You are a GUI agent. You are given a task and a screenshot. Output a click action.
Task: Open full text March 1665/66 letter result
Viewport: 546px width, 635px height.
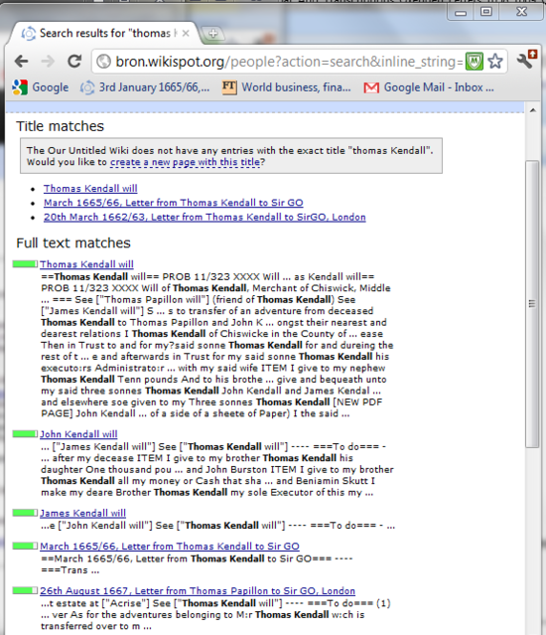170,547
